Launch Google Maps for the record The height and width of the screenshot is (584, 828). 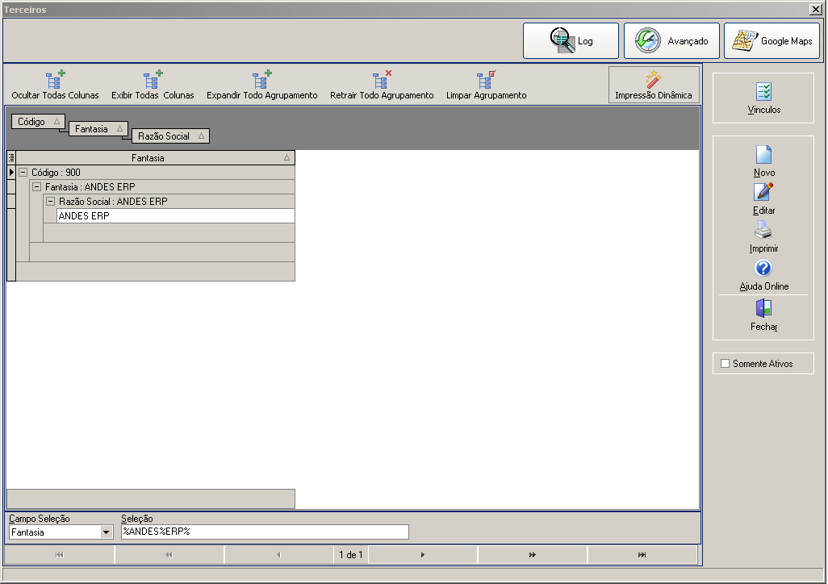(772, 40)
